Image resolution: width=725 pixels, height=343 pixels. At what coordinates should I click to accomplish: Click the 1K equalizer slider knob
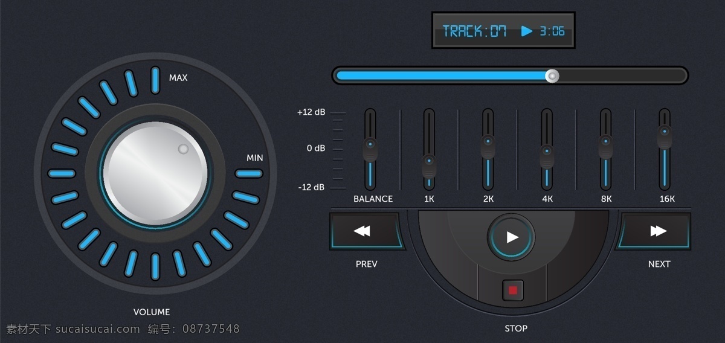[429, 165]
